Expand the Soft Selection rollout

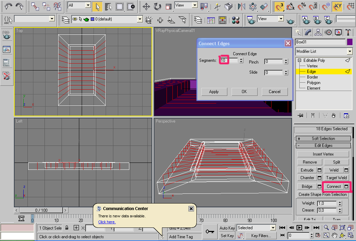[x=324, y=138]
